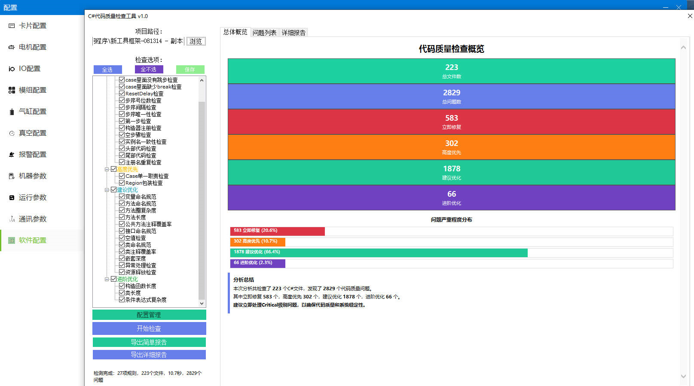Click the 建议优化 (66.4%) severity bar
This screenshot has height=386, width=694.
click(x=379, y=252)
